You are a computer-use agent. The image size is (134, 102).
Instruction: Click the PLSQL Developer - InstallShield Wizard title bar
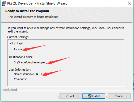tap(37, 3)
